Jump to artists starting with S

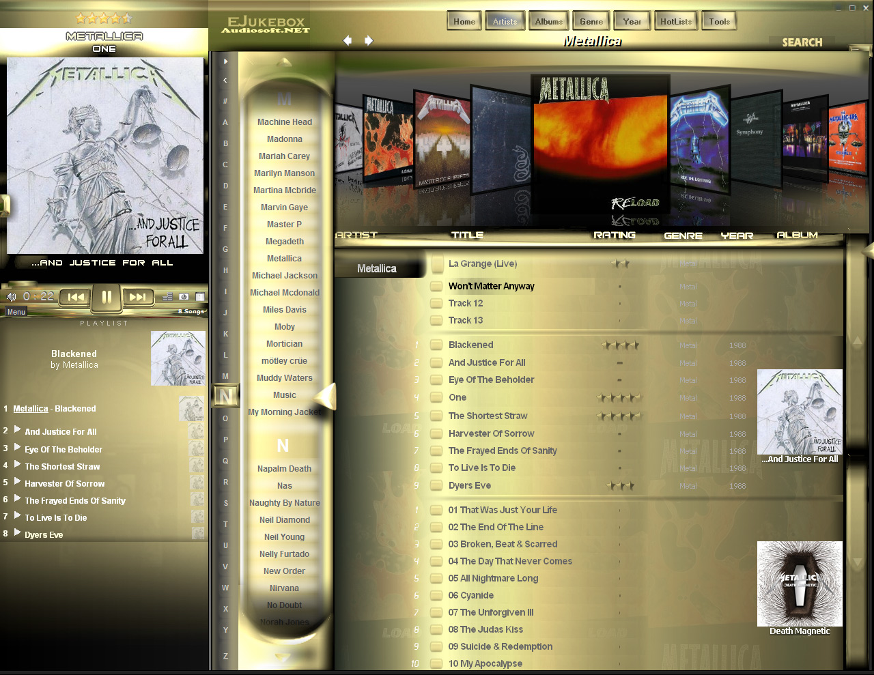[x=225, y=503]
